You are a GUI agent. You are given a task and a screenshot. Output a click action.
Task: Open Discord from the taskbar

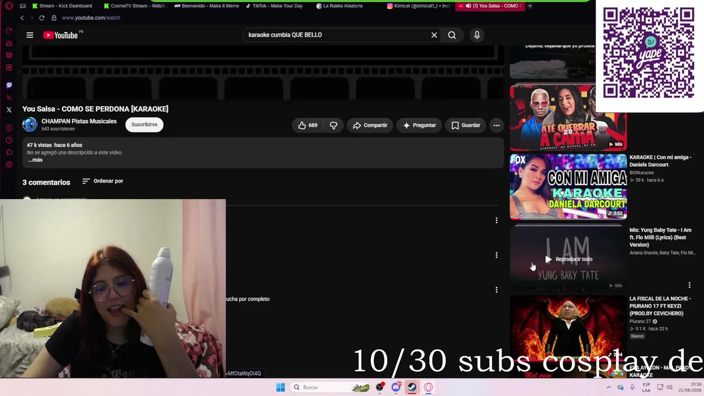396,387
